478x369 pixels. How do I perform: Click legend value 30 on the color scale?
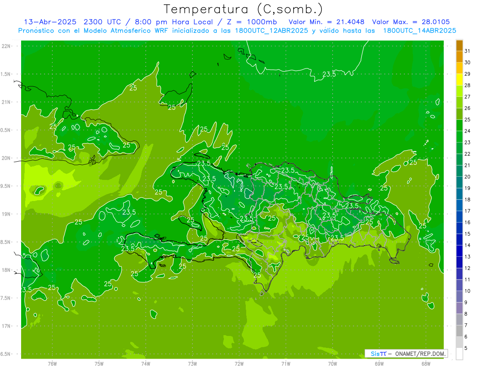467,62
